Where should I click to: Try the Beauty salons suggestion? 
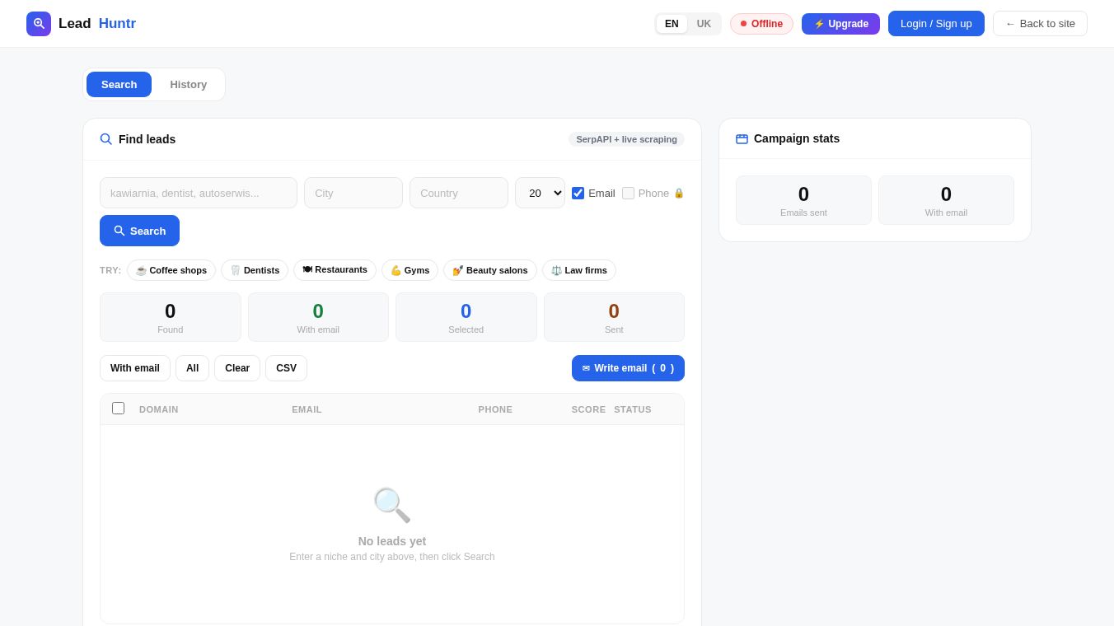(x=490, y=270)
